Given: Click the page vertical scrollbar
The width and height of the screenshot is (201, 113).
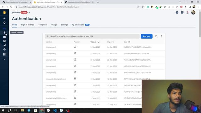Looking at the screenshot, I should (x=200, y=24).
